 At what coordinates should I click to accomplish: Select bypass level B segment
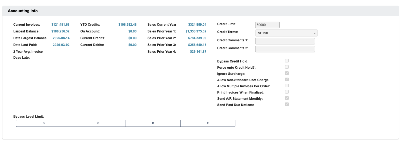click(43, 123)
